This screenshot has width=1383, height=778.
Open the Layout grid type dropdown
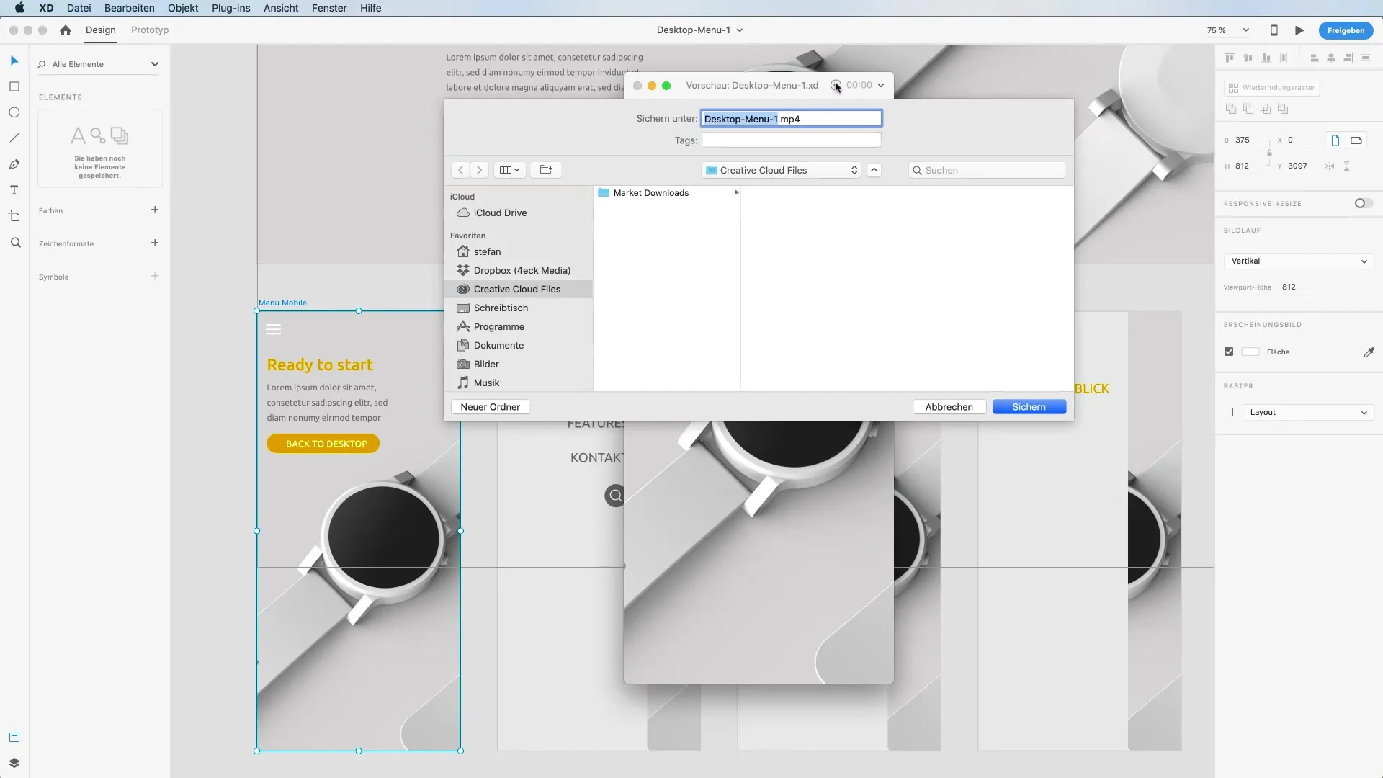coord(1308,413)
